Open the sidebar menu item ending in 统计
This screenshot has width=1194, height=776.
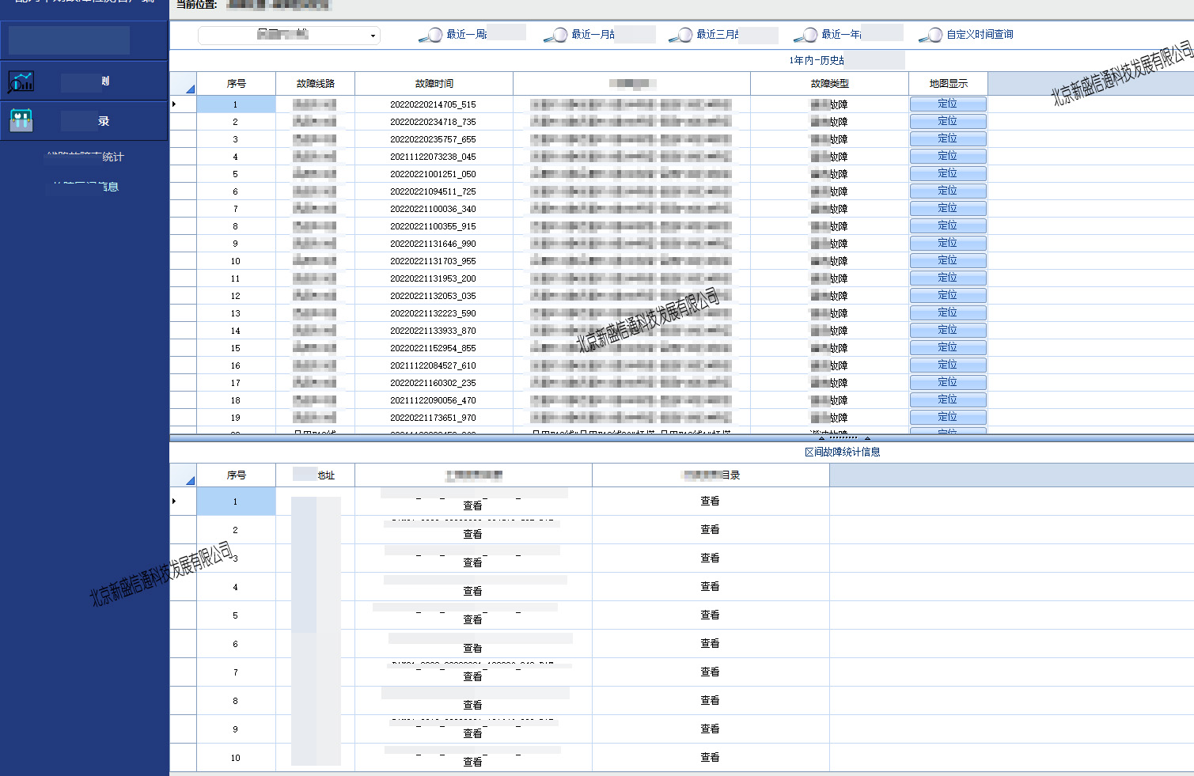(85, 157)
